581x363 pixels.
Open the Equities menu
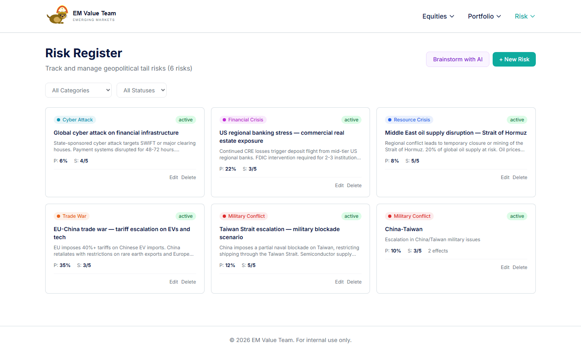438,16
